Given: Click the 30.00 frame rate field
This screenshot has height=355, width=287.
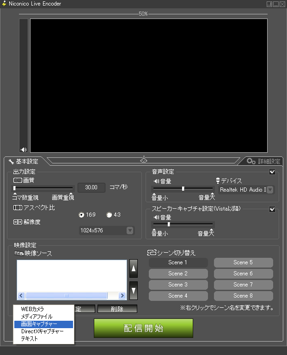Looking at the screenshot, I should pos(92,187).
